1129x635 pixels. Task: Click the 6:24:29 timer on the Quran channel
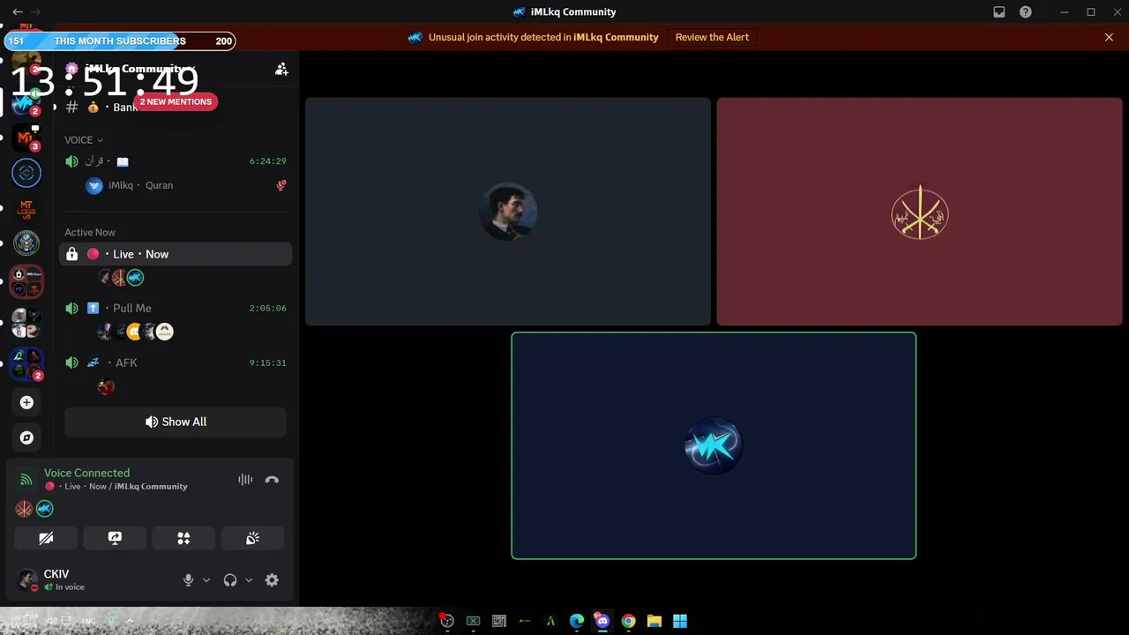coord(268,161)
